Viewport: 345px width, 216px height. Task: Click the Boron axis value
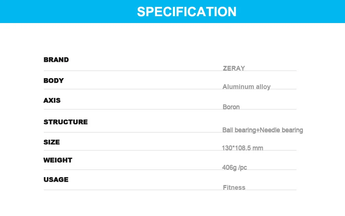[231, 107]
